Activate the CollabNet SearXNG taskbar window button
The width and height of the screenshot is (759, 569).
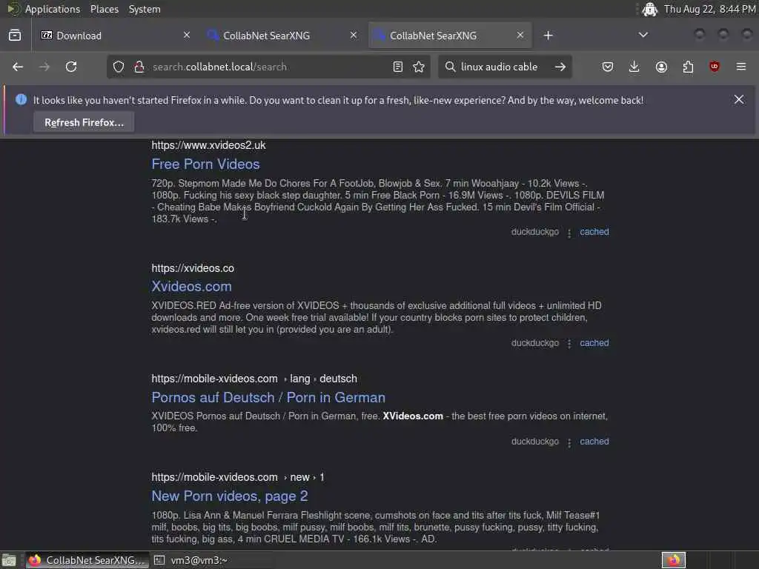click(x=87, y=560)
